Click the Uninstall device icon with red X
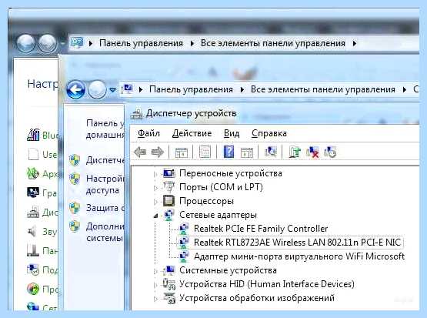Screen dimensions: 427x318 [x=312, y=152]
